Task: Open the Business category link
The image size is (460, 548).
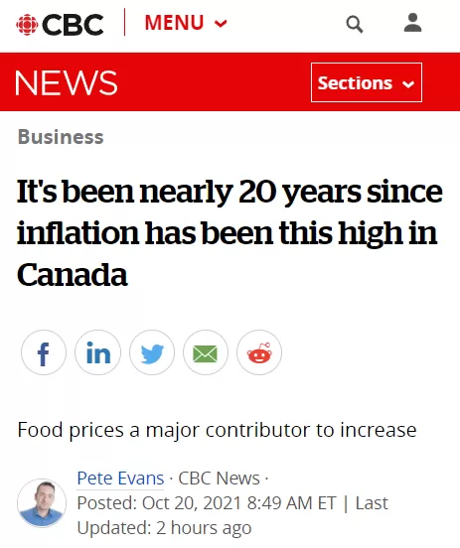Action: [x=61, y=137]
